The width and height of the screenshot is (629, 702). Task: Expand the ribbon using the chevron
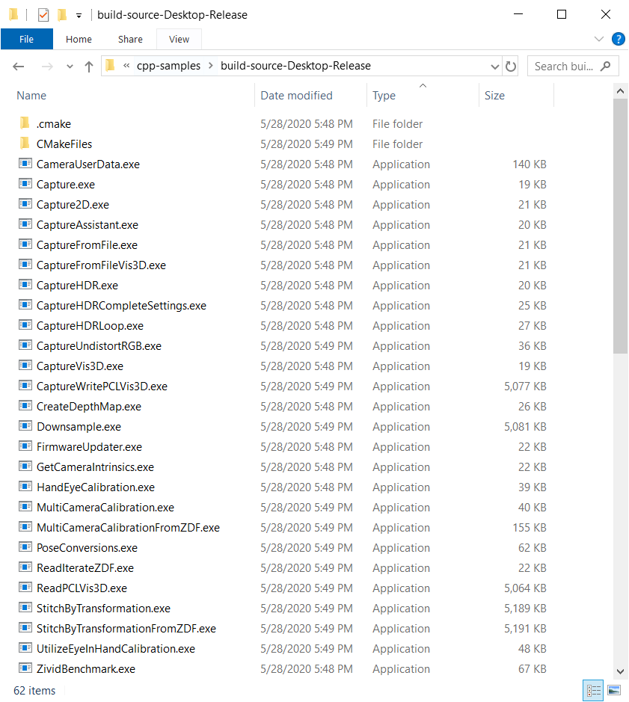[x=599, y=39]
